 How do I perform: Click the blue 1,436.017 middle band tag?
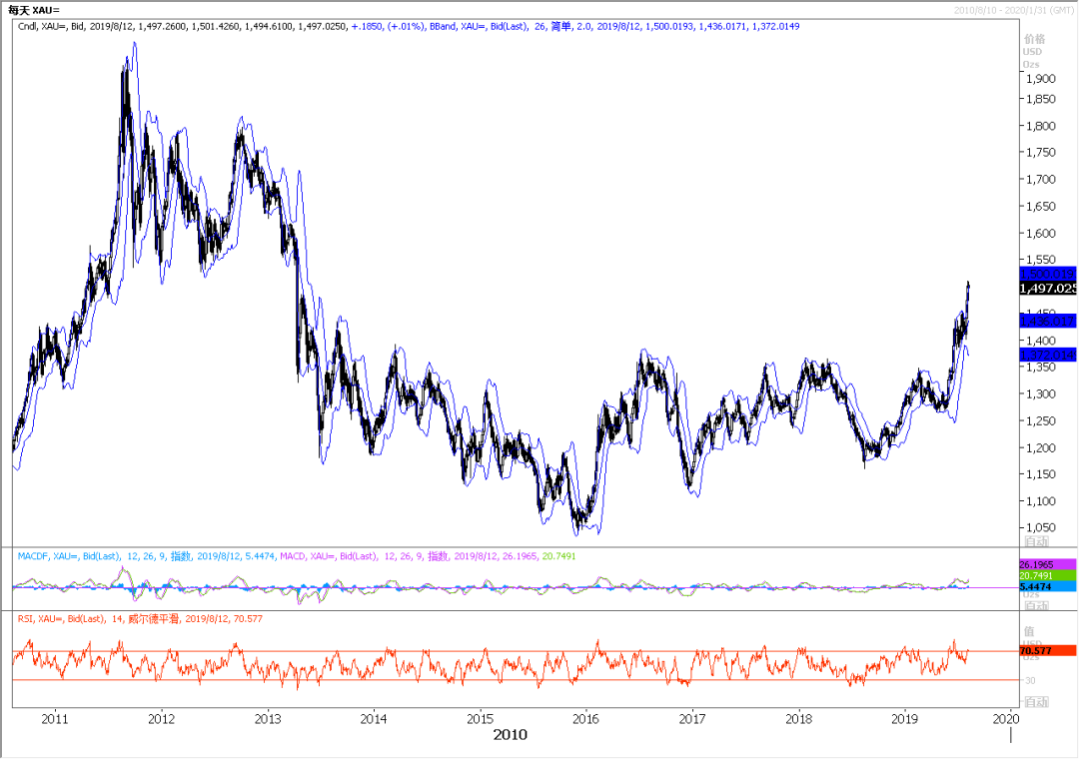(x=1047, y=321)
